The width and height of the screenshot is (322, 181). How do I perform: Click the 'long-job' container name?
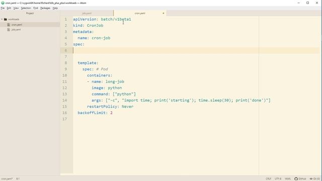click(115, 81)
